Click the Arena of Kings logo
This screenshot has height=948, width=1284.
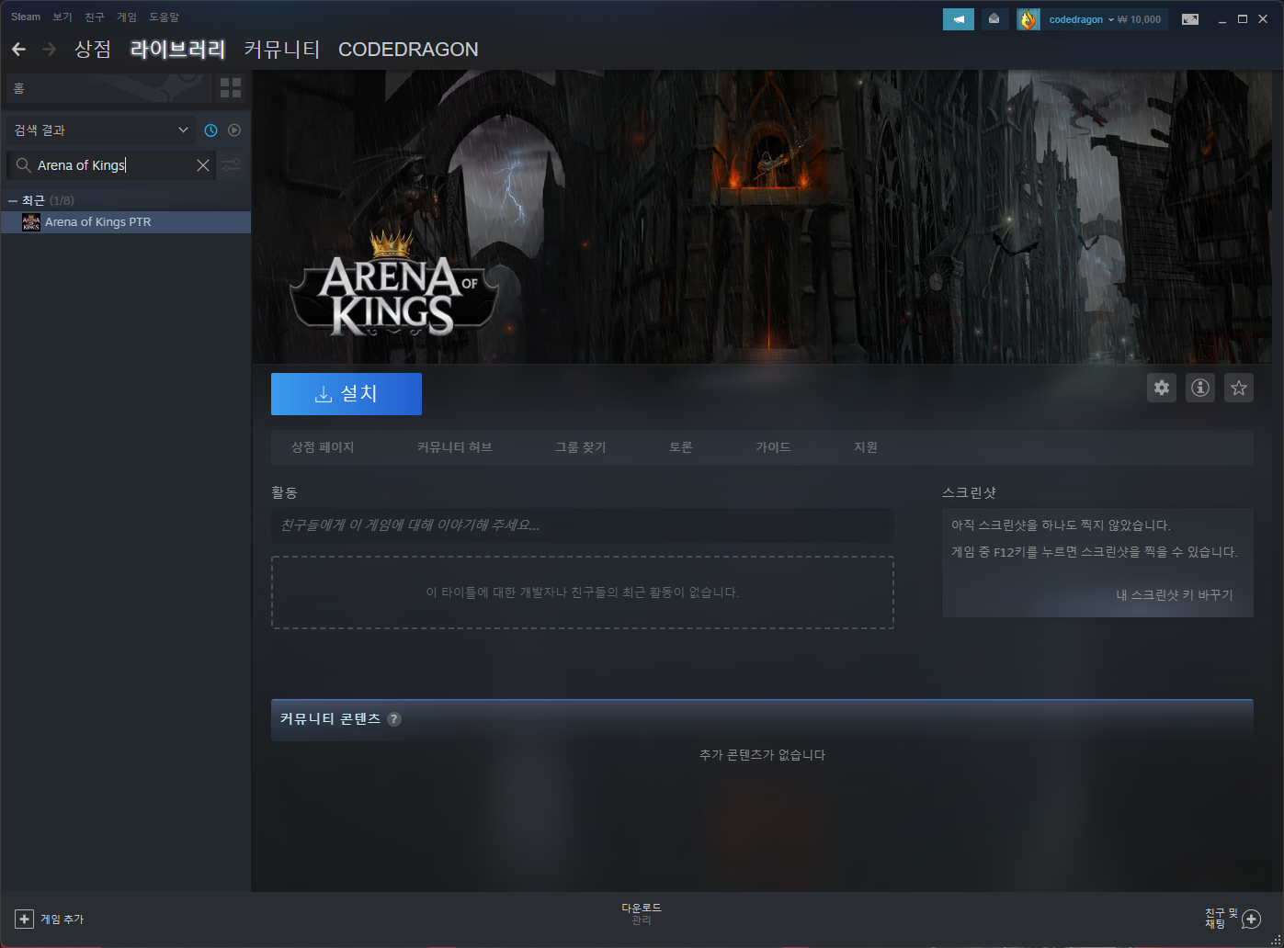[393, 284]
